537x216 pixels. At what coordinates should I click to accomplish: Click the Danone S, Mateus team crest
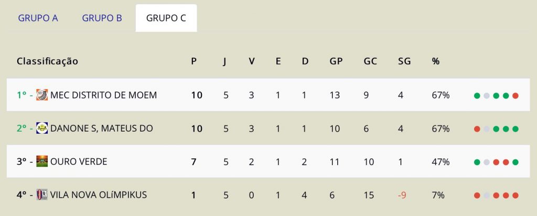42,128
